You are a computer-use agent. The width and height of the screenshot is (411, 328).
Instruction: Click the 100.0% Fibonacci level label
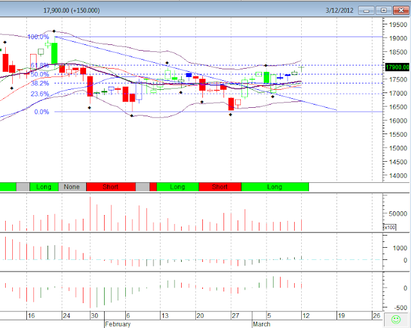click(39, 37)
